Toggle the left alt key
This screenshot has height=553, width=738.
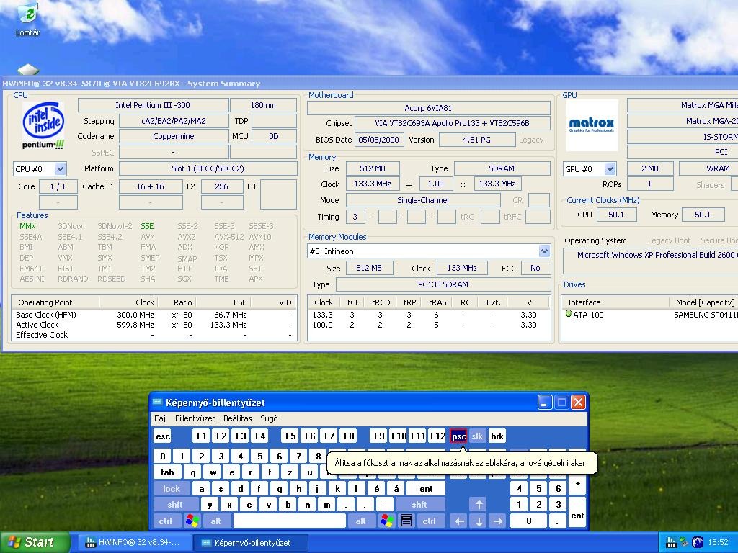point(216,521)
